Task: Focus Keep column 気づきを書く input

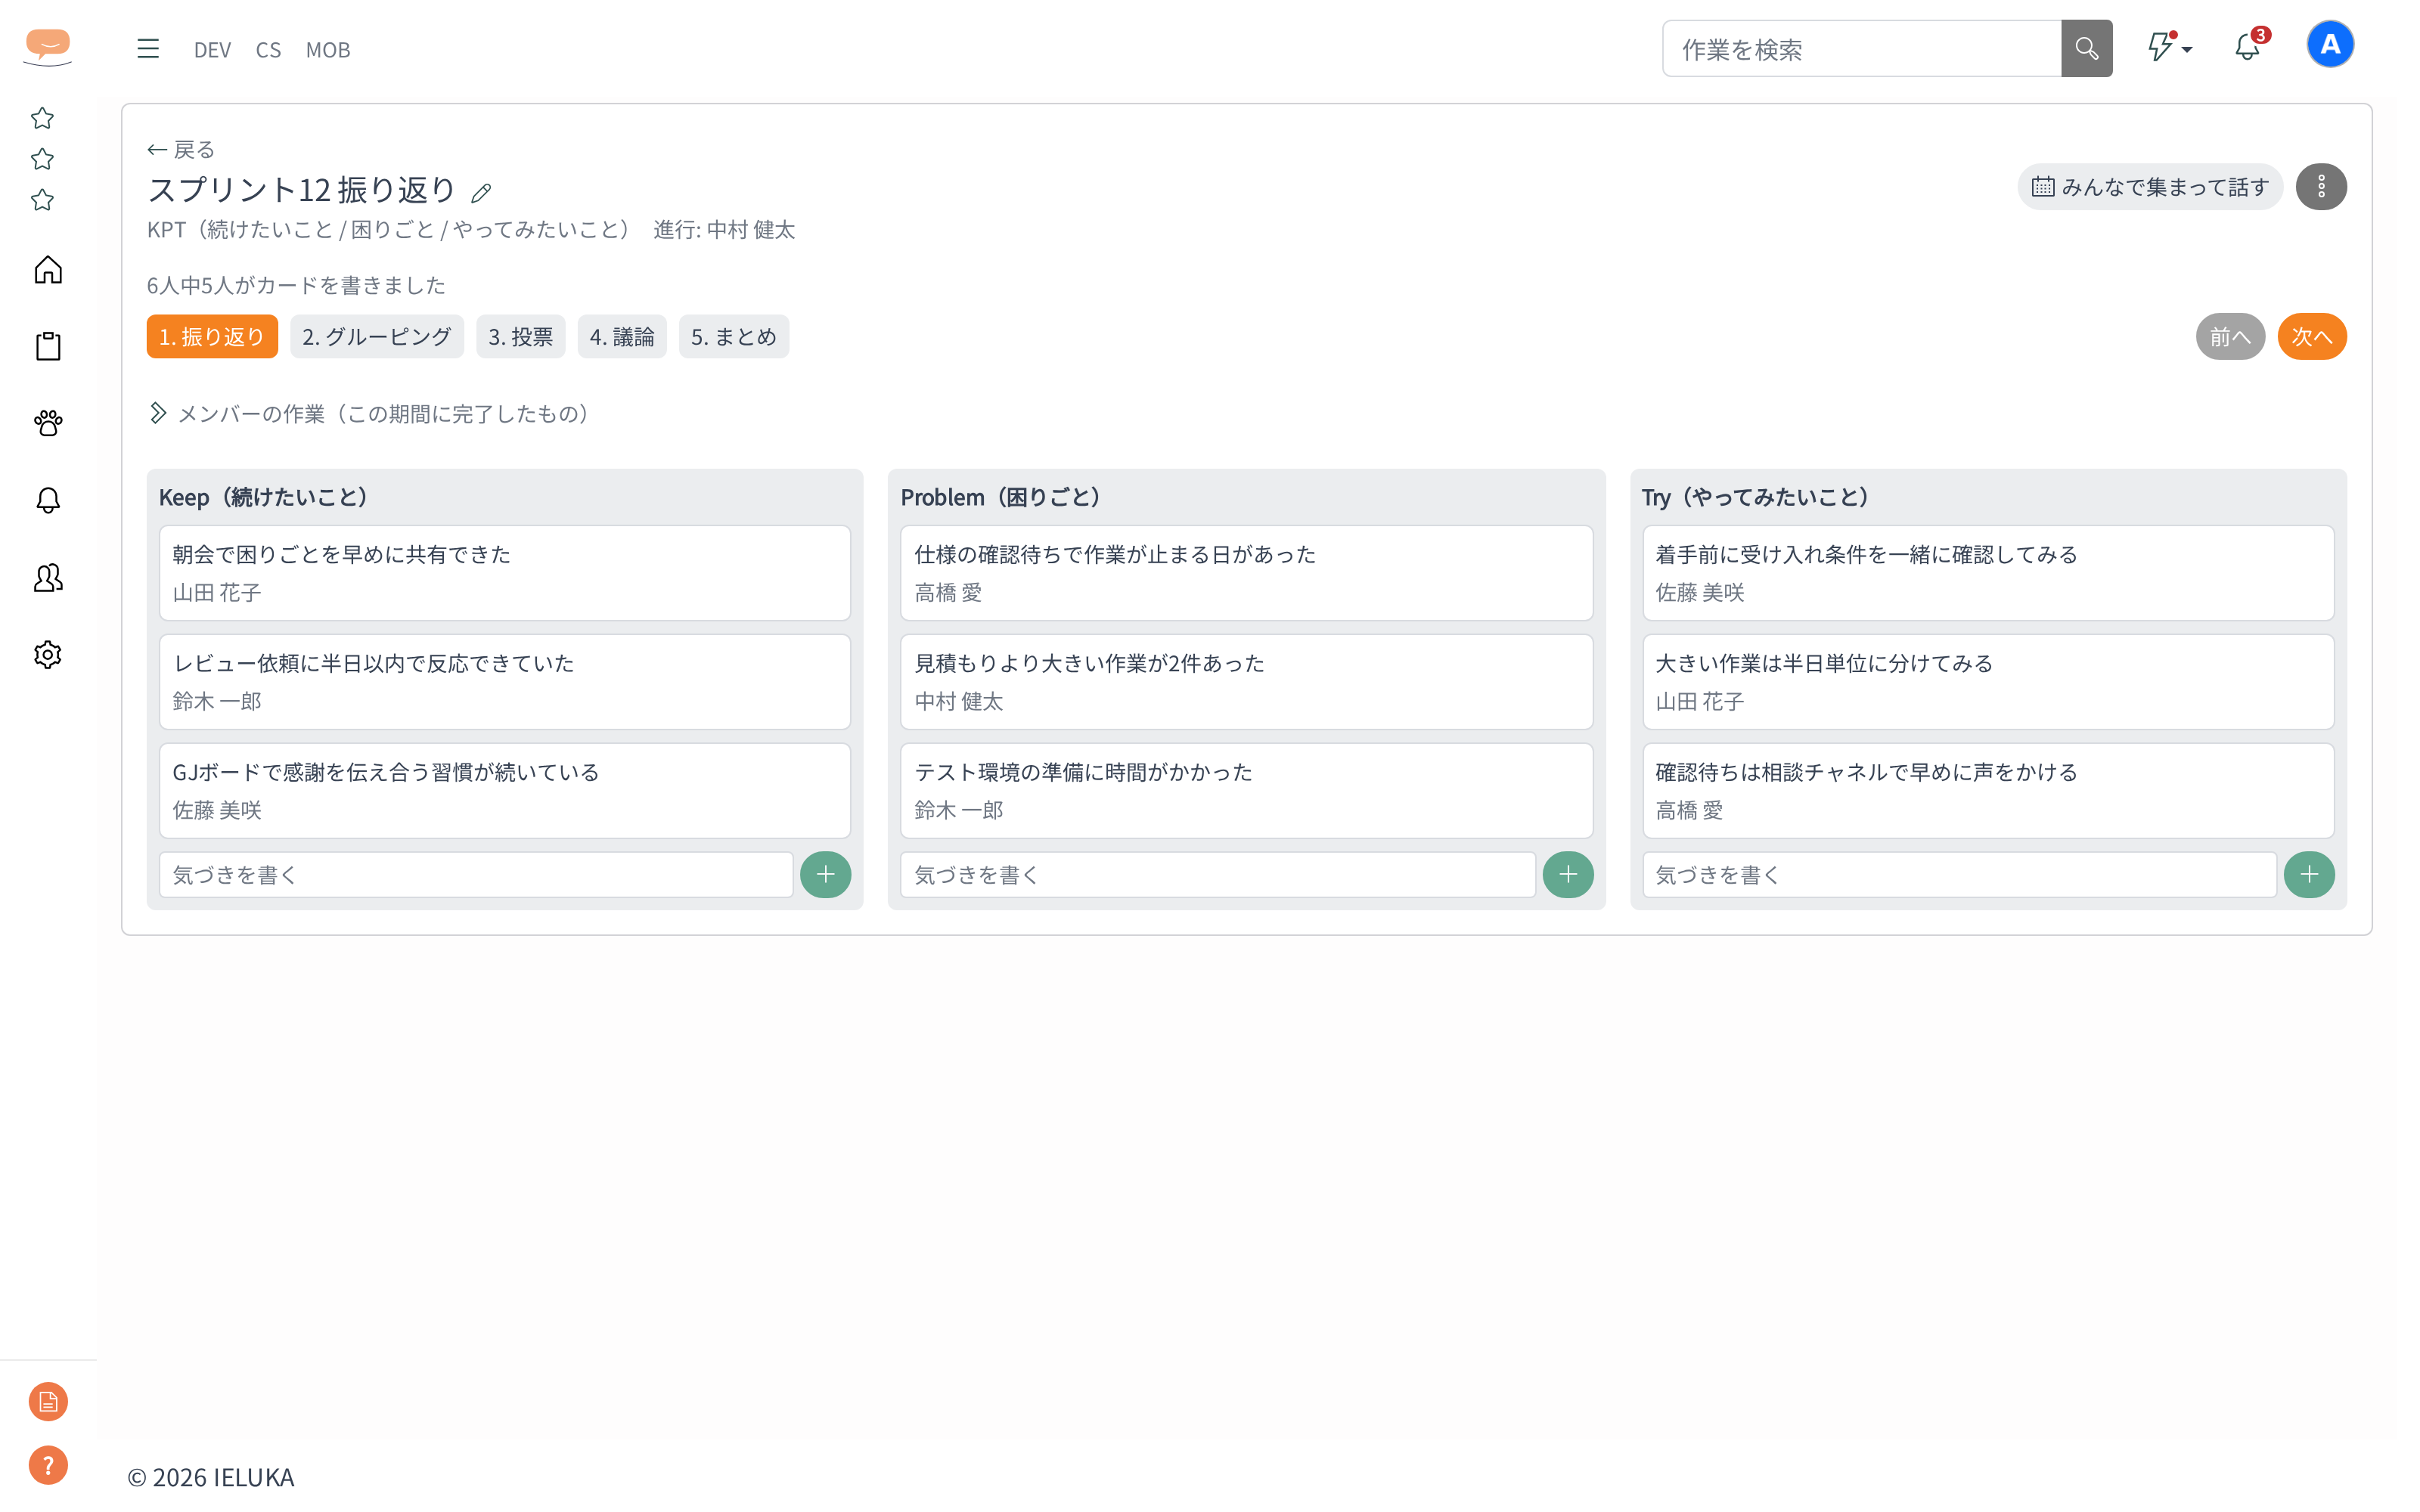Action: (x=476, y=875)
